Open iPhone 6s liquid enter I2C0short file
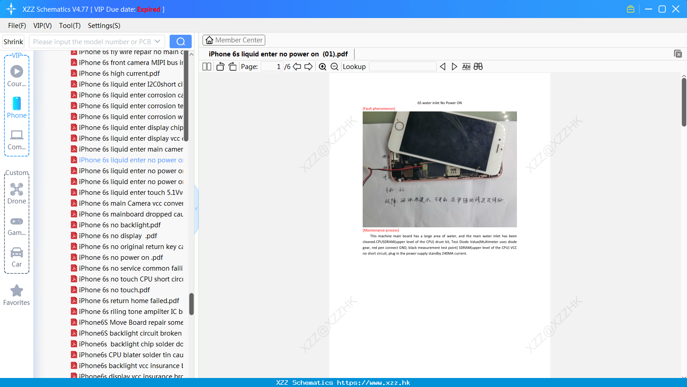The image size is (687, 387). coord(127,84)
